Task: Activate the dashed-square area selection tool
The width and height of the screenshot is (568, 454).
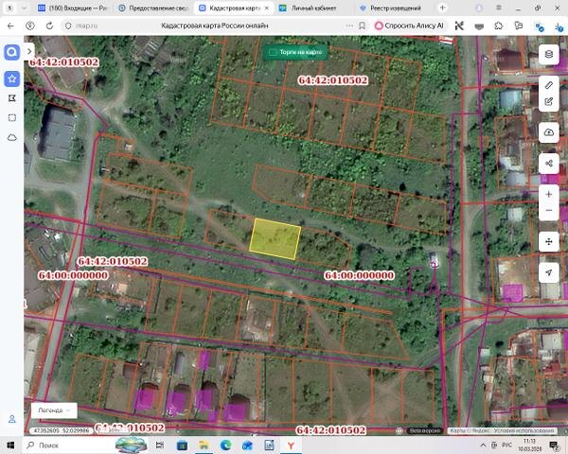Action: click(x=12, y=117)
